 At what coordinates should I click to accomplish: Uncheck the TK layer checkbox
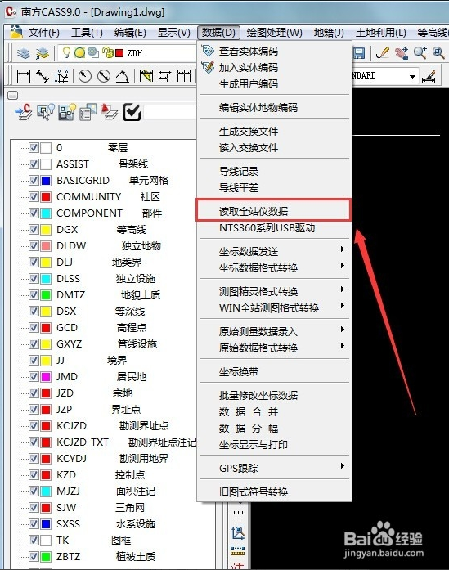34,541
